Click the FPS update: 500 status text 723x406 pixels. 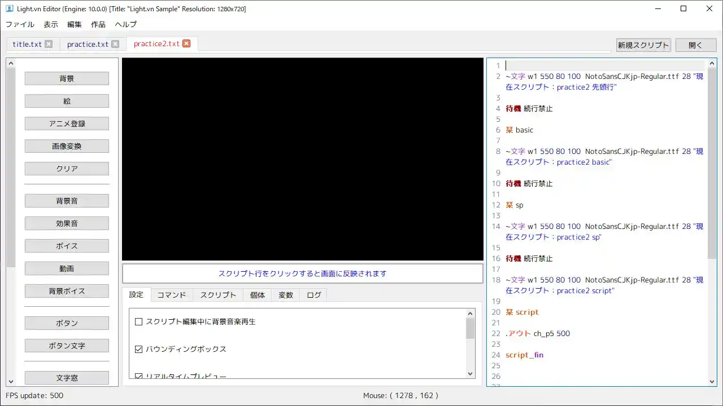coord(34,395)
